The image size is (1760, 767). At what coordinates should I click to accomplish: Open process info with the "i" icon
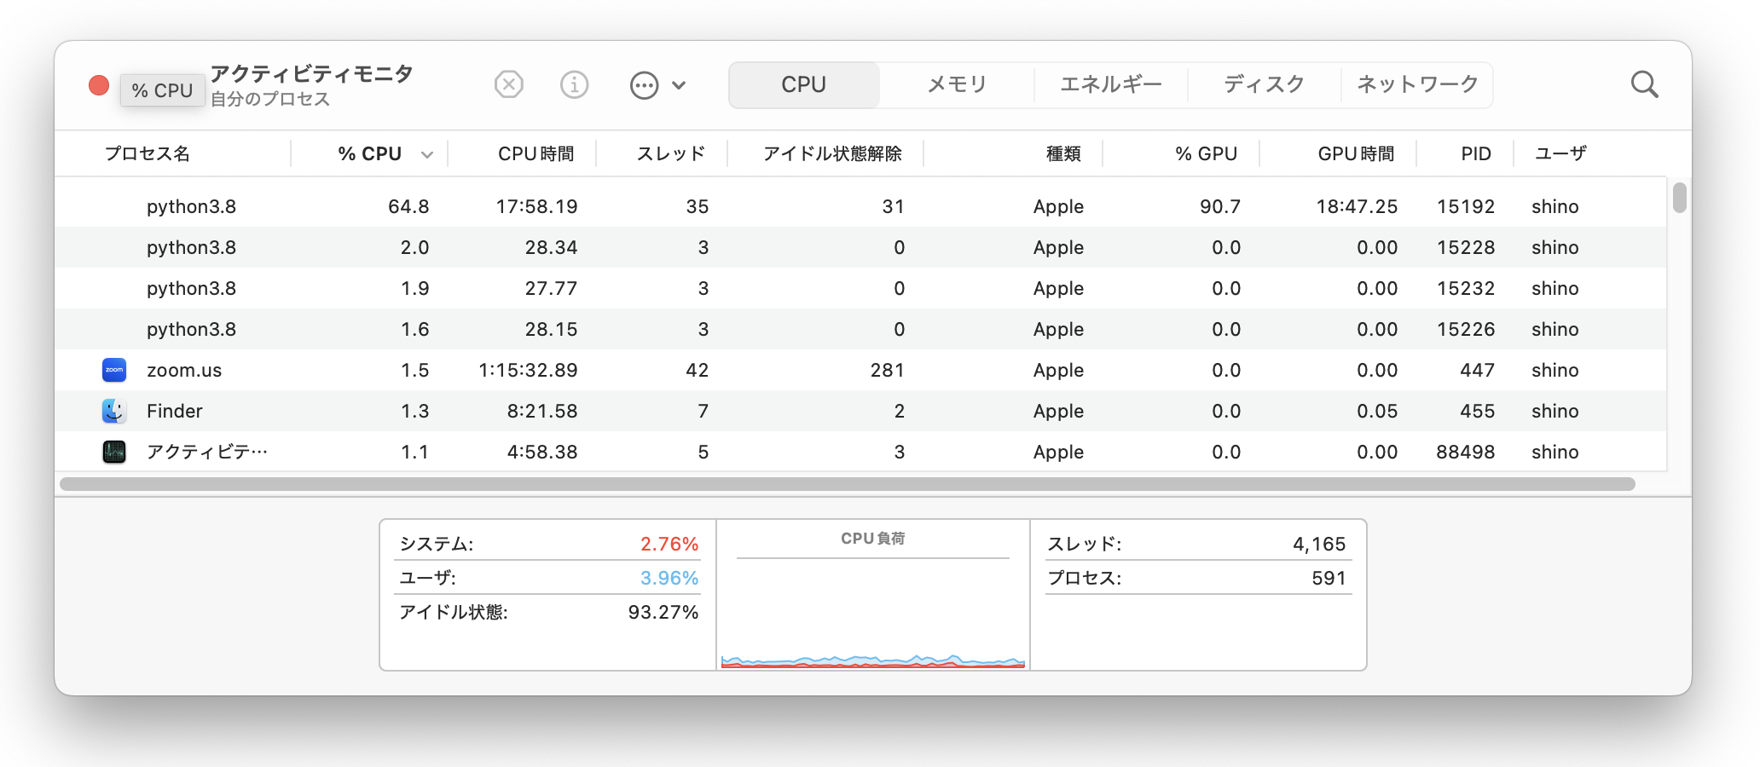pyautogui.click(x=575, y=84)
